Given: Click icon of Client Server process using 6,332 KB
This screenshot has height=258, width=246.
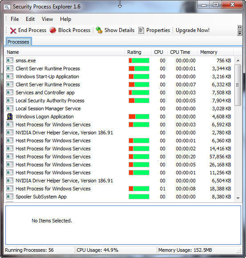Looking at the screenshot, I should 10,85.
